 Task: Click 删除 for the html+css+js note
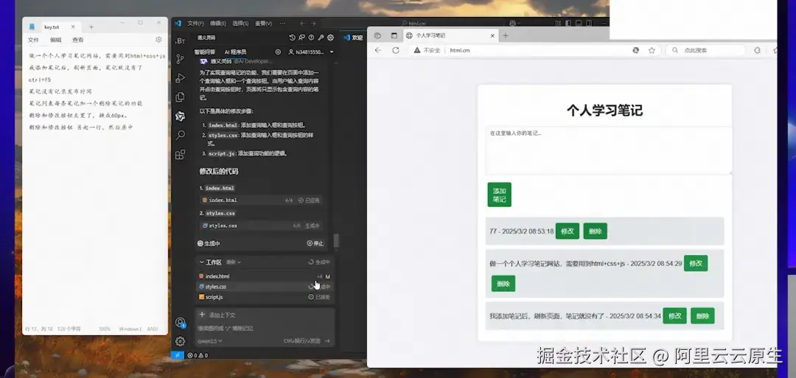pyautogui.click(x=503, y=284)
